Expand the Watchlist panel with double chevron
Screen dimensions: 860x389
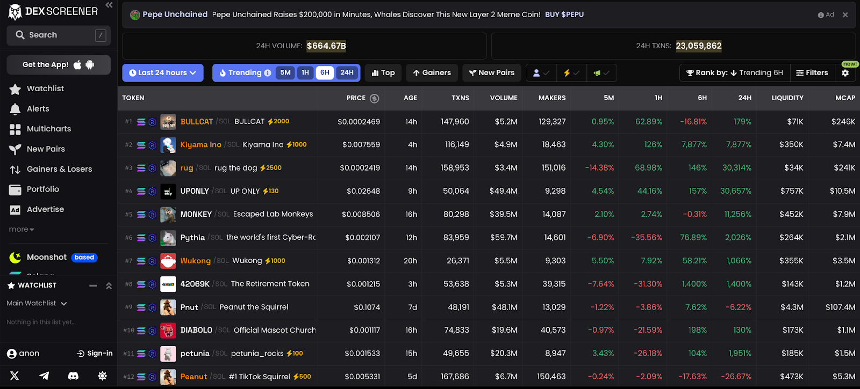point(109,285)
